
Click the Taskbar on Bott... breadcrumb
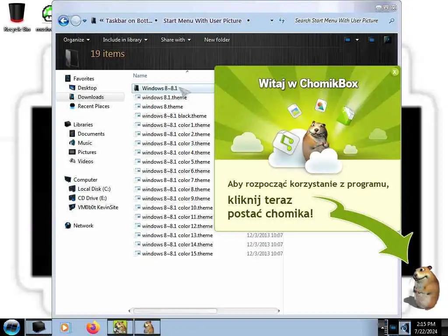click(x=129, y=21)
